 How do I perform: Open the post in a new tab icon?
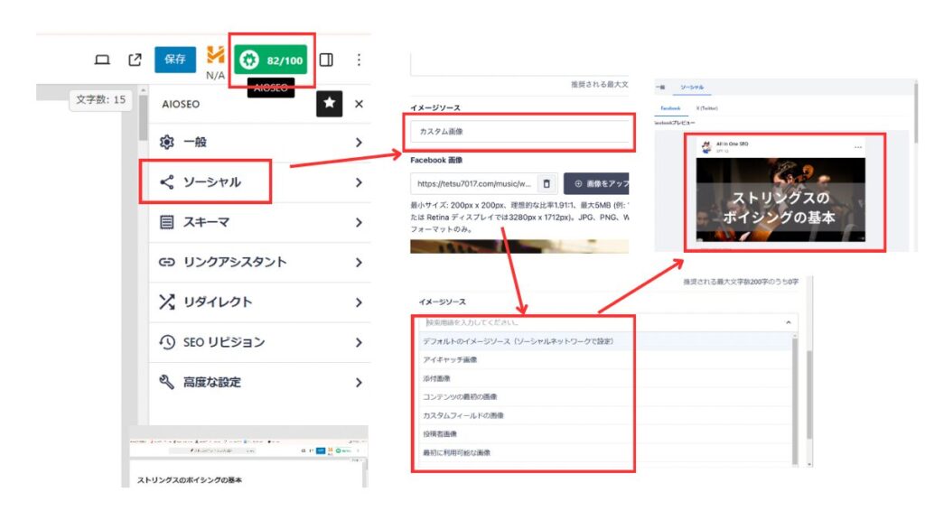click(x=135, y=60)
